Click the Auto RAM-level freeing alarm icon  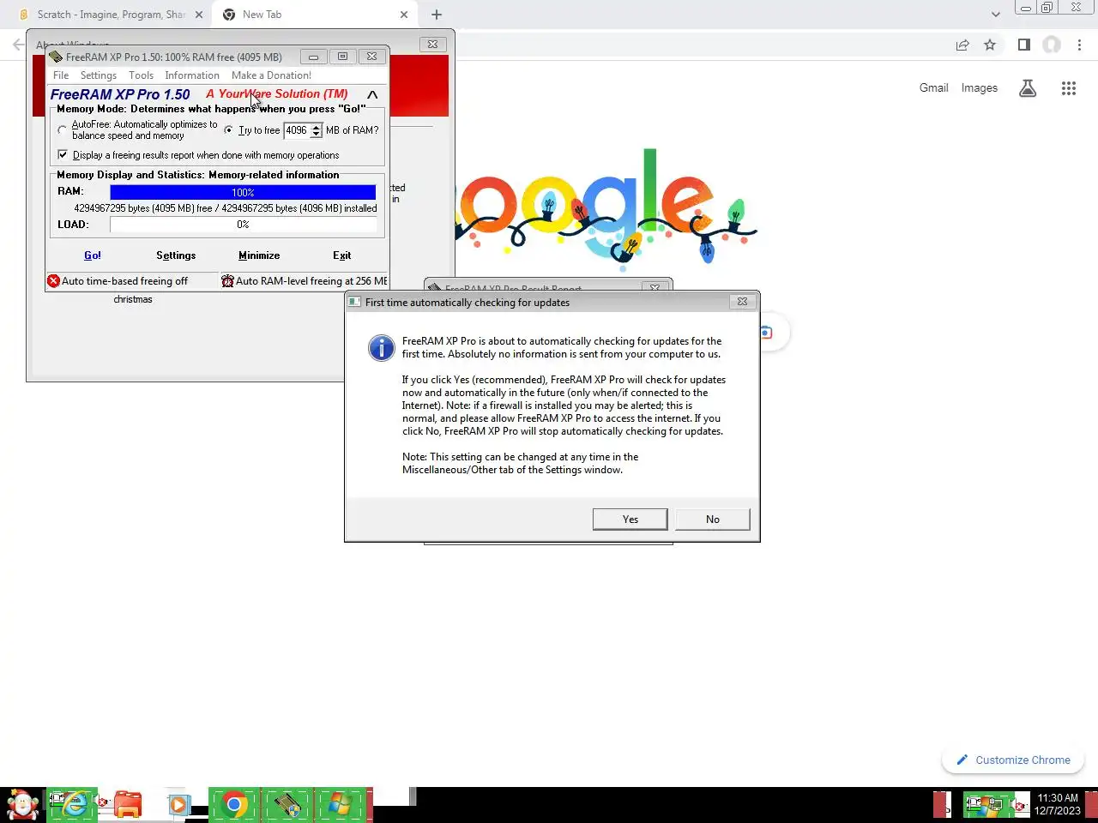[227, 281]
